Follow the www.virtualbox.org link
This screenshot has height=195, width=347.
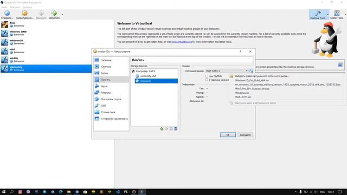pyautogui.click(x=182, y=42)
